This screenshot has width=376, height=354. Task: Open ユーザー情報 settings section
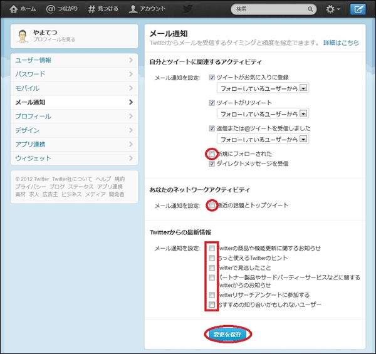point(75,60)
